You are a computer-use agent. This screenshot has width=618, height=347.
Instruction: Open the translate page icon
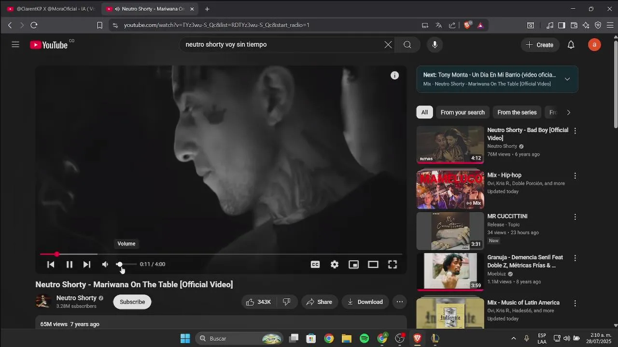(x=438, y=25)
